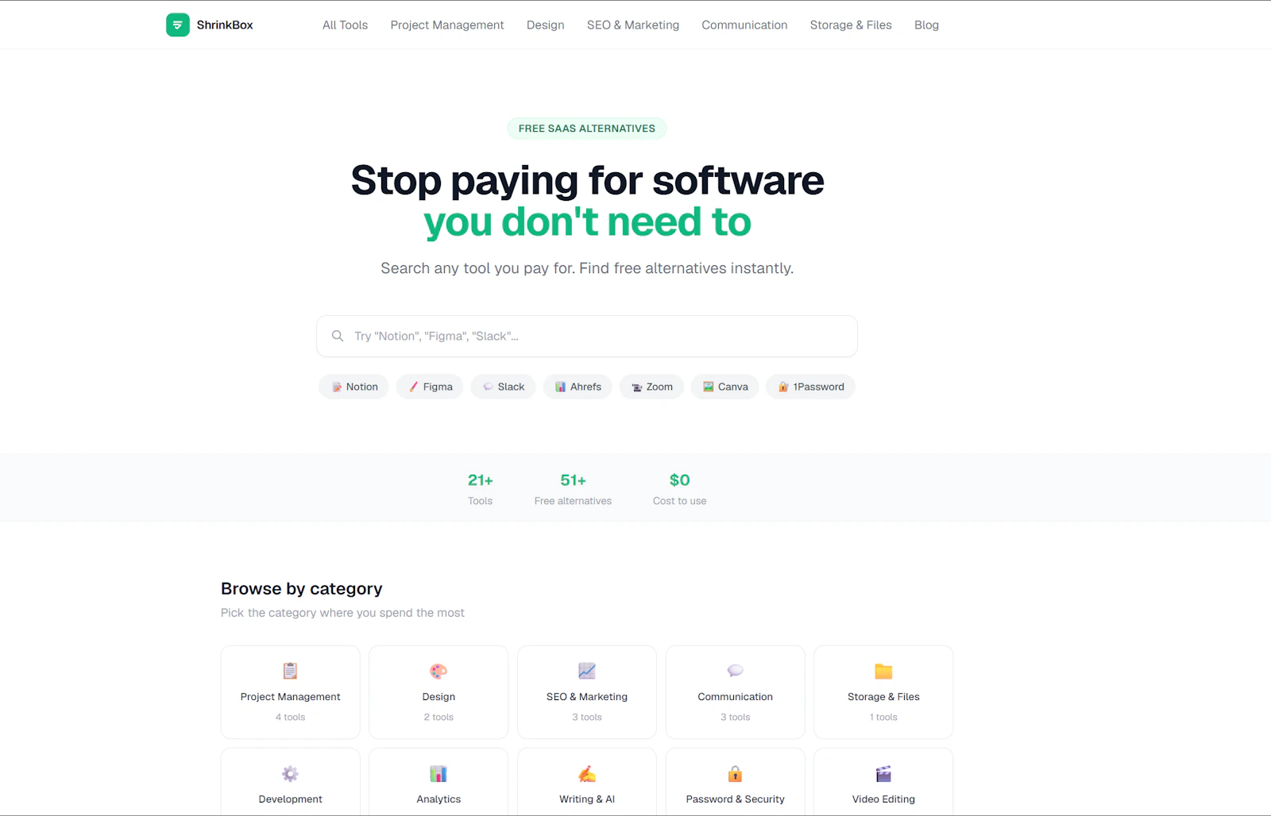Open the Storage & Files category label
The height and width of the screenshot is (816, 1271).
[x=883, y=696]
